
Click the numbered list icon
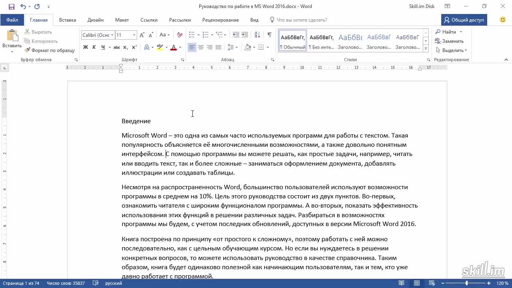[205, 35]
